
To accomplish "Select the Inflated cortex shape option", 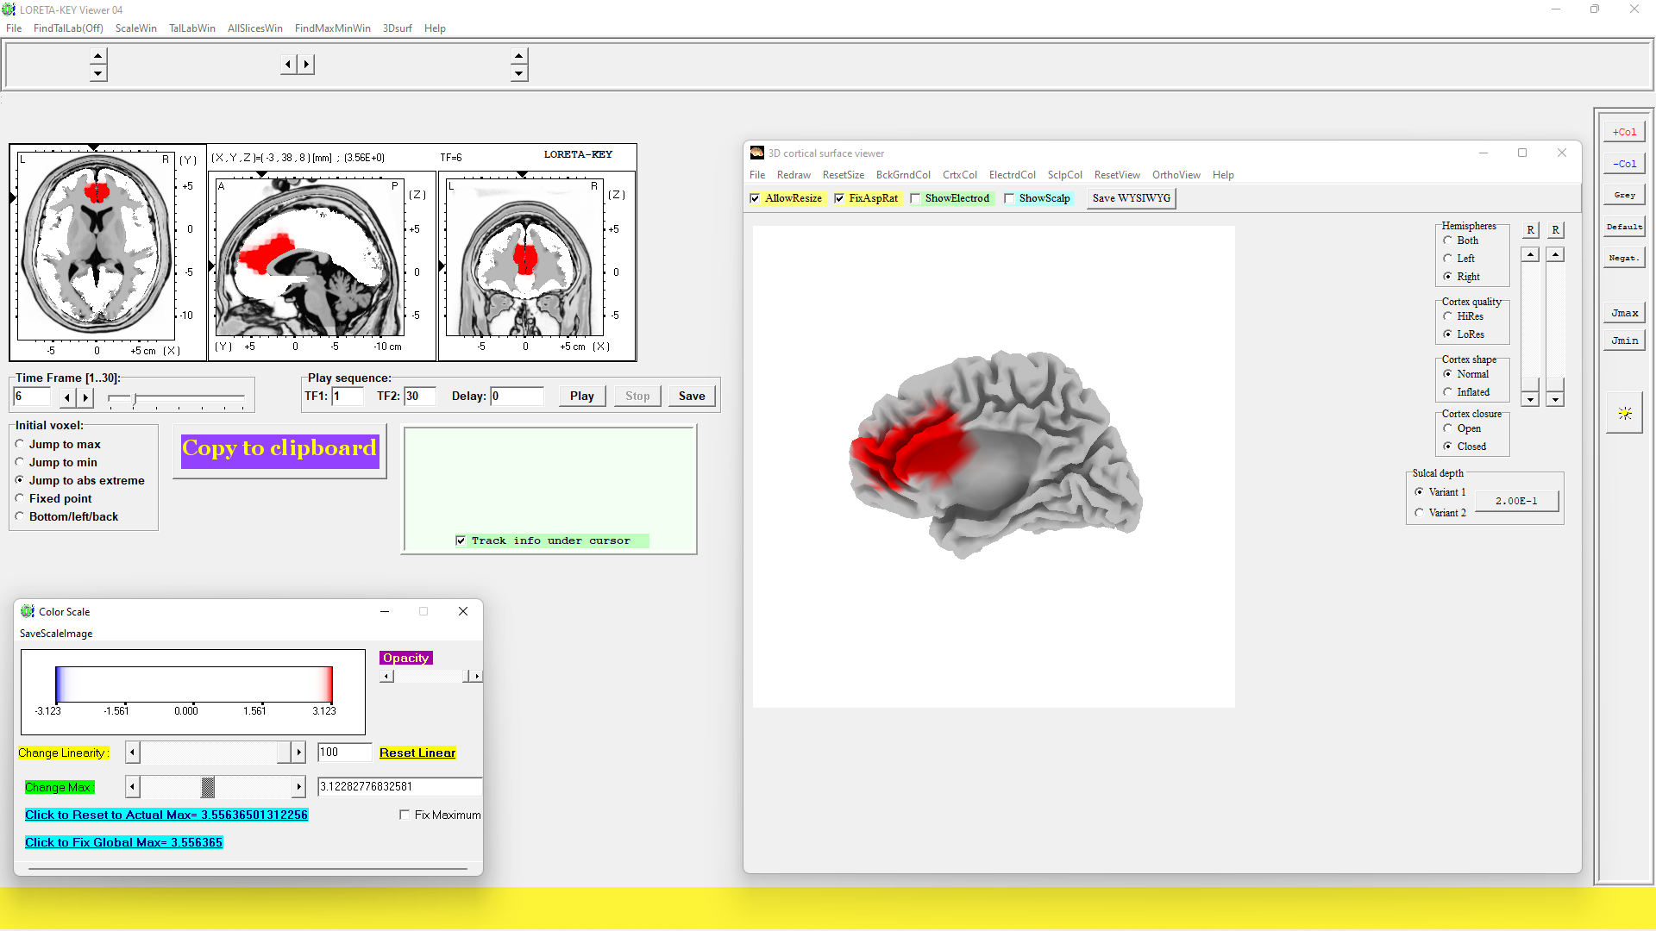I will 1448,392.
